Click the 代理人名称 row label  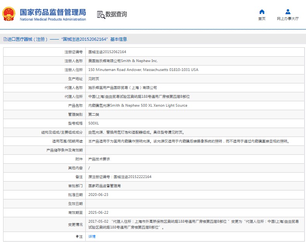tap(74, 88)
